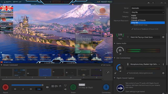Viewport: 168px width, 94px height.
Task: Click the playback timeline slider handle
Action: 43,85
